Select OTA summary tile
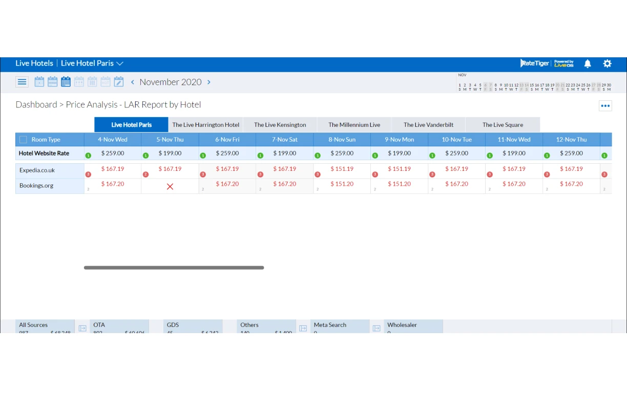627x393 pixels. [x=119, y=326]
